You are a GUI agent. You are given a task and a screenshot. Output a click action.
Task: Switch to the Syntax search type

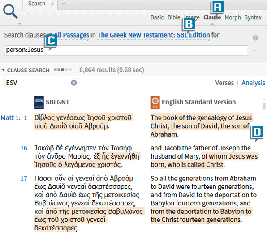pyautogui.click(x=253, y=17)
